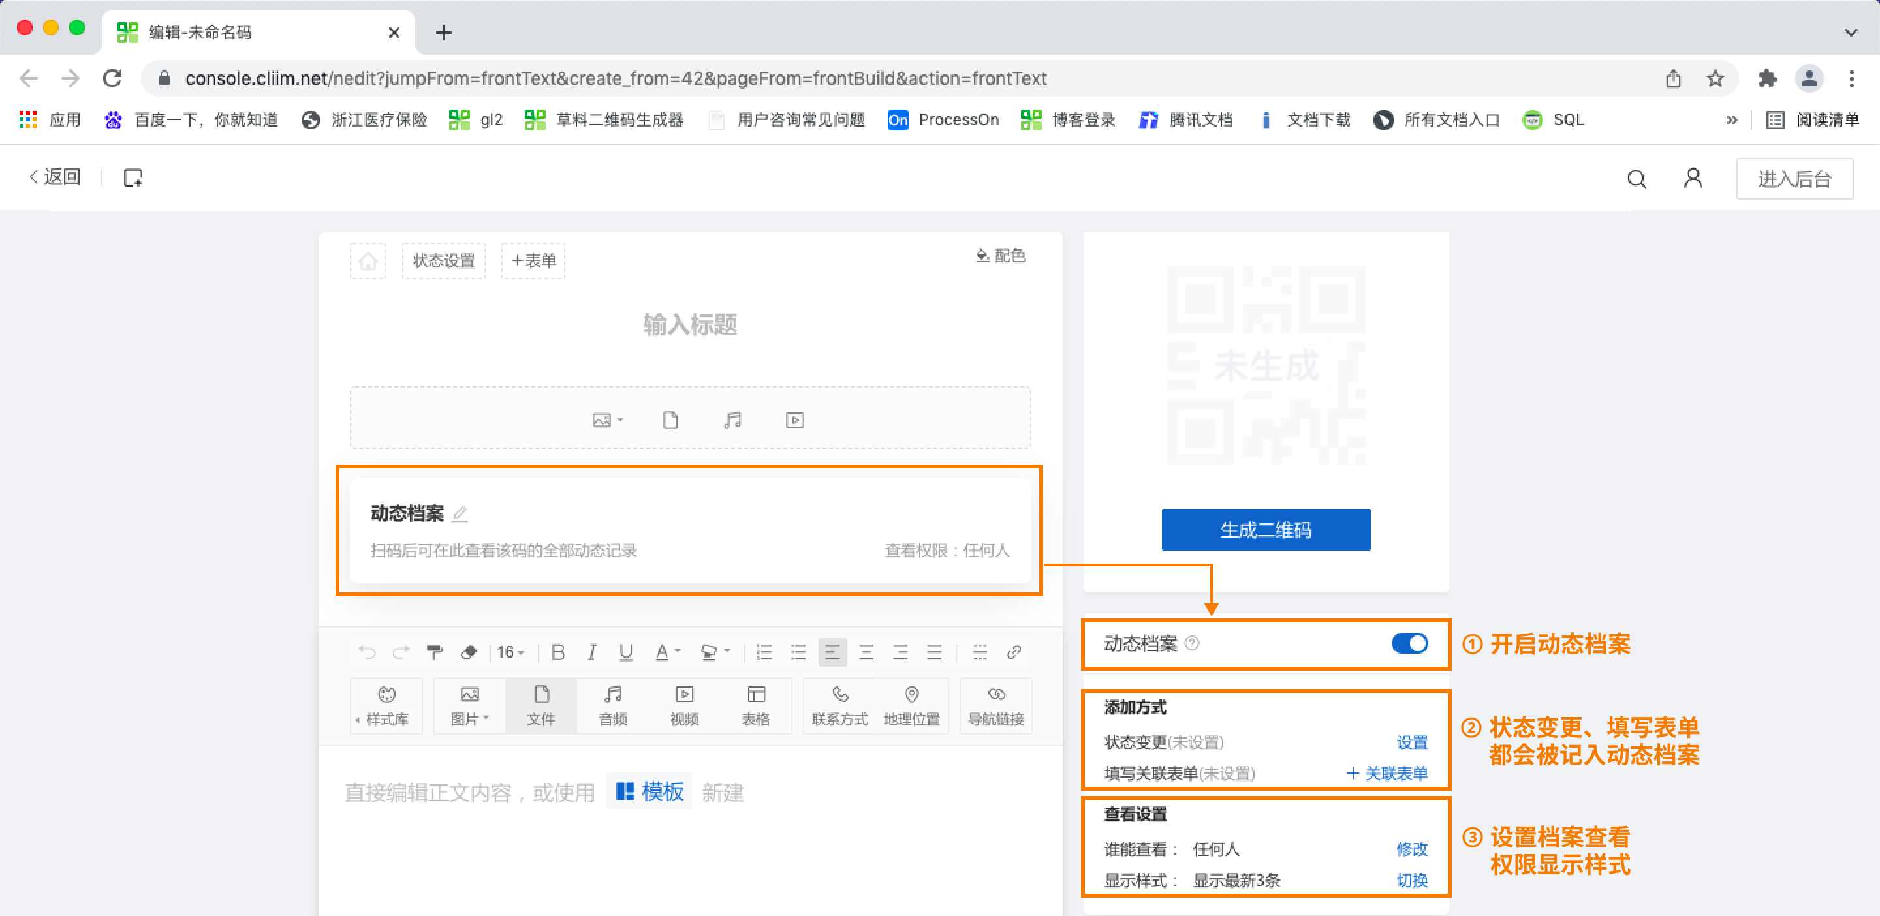1880x916 pixels.
Task: Align text right
Action: 901,652
